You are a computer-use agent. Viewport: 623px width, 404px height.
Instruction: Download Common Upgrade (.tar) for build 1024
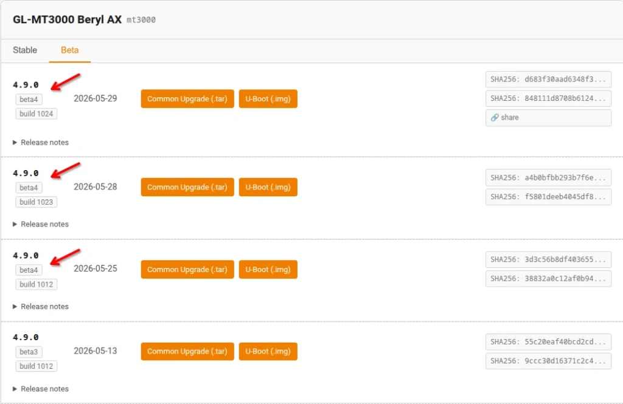187,99
